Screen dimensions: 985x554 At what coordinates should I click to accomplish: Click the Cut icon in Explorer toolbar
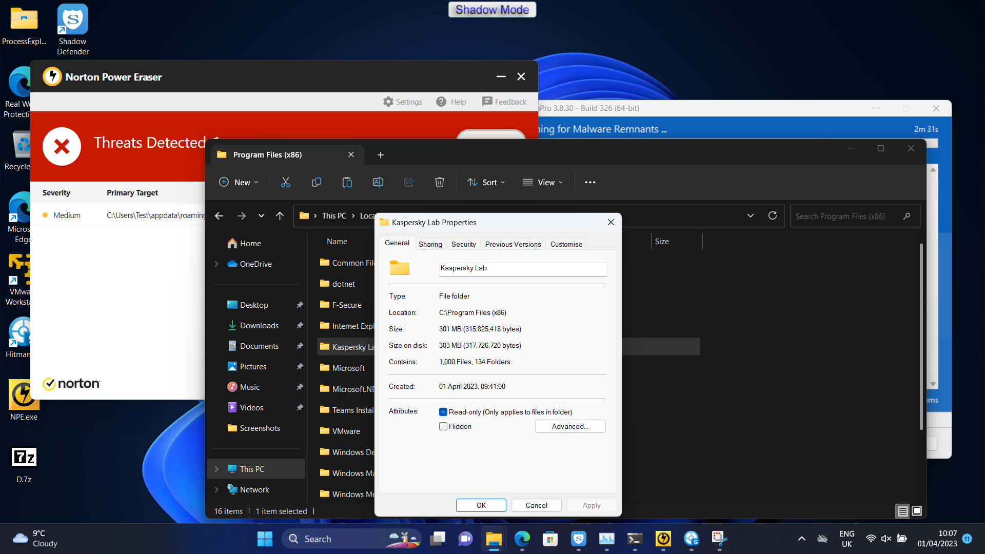(x=286, y=182)
